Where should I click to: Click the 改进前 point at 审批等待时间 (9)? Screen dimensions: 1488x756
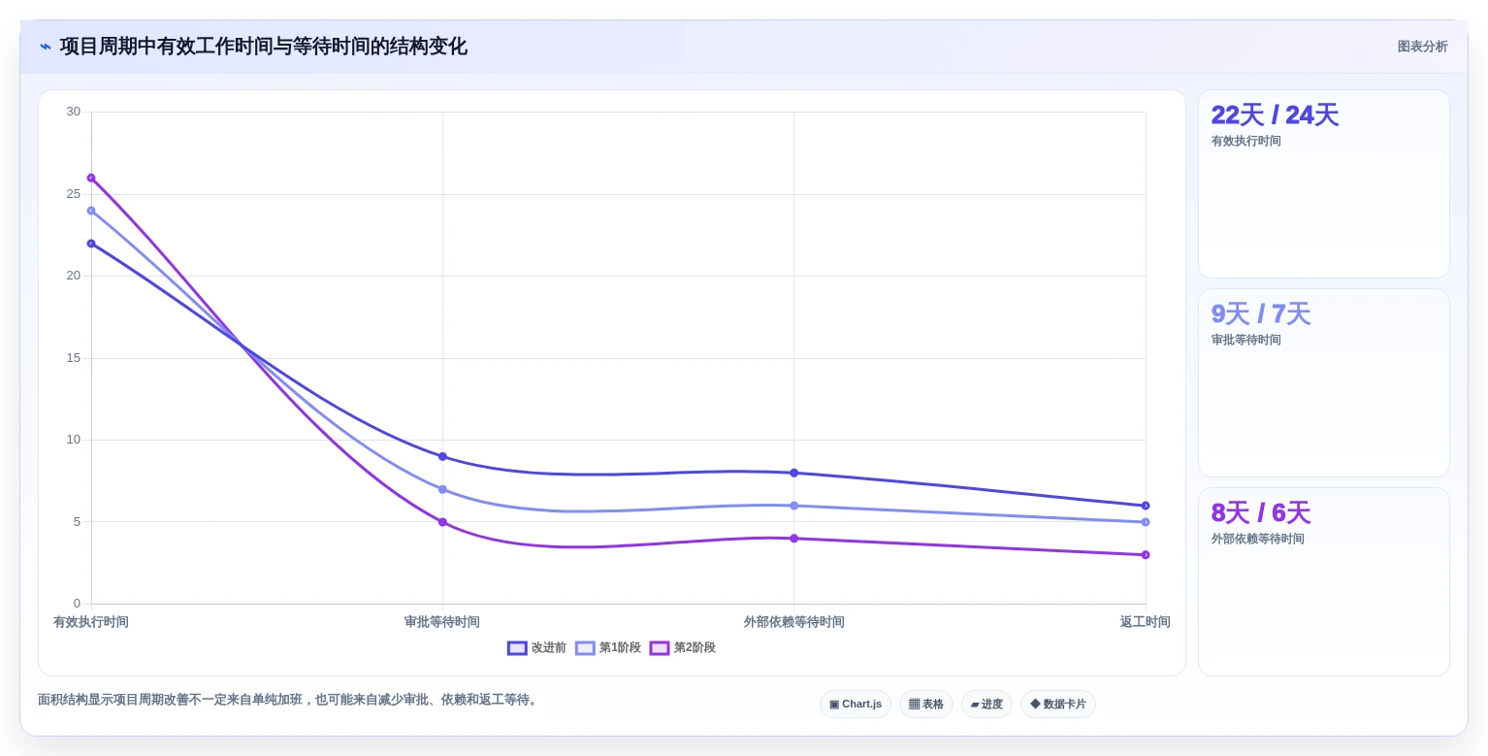pyautogui.click(x=442, y=456)
